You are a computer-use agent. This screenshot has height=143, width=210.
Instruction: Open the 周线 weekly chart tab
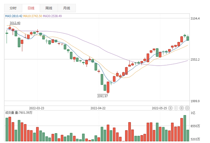pyautogui.click(x=49, y=8)
